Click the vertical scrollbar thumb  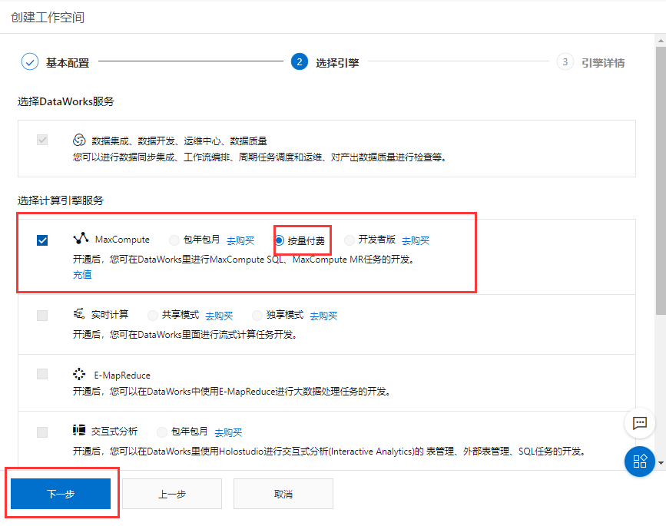(661, 180)
